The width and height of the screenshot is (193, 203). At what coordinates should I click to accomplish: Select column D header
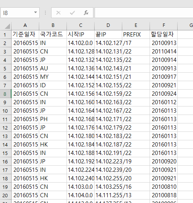(x=108, y=25)
